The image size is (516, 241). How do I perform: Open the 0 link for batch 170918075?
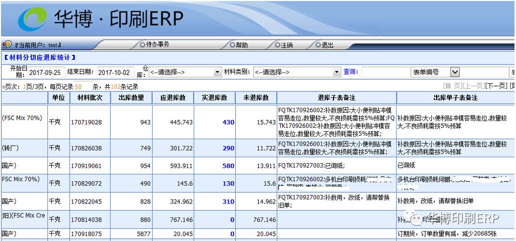click(x=232, y=234)
